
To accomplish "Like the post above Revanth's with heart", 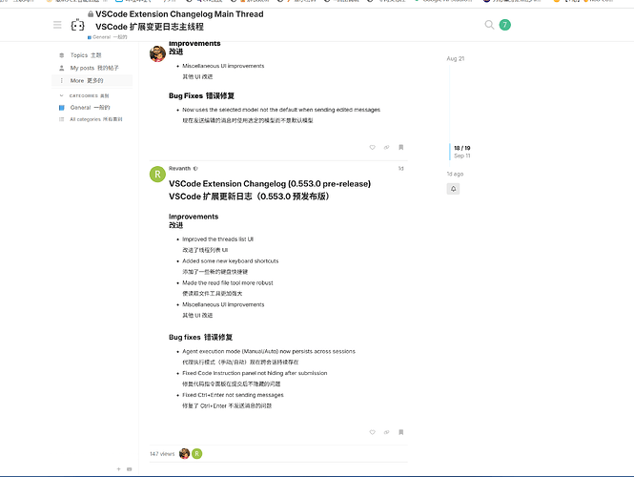I will click(x=373, y=147).
